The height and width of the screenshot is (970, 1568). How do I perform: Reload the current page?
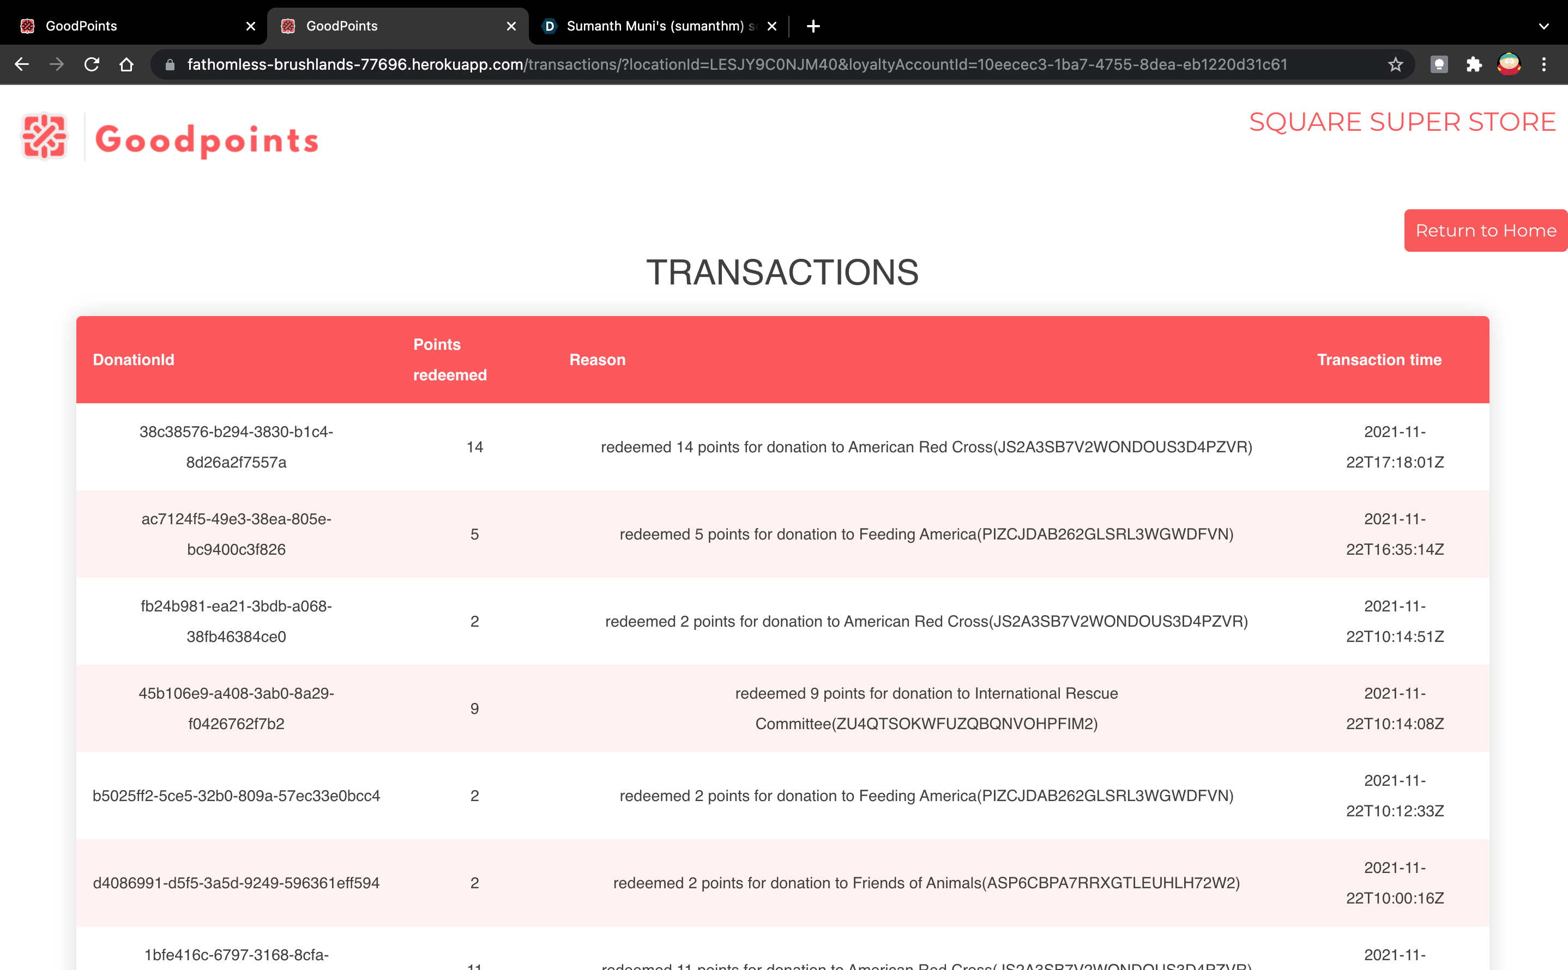pos(92,64)
